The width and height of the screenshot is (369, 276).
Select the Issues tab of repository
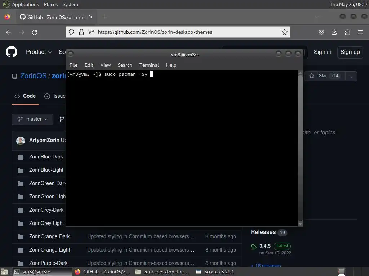pyautogui.click(x=55, y=96)
